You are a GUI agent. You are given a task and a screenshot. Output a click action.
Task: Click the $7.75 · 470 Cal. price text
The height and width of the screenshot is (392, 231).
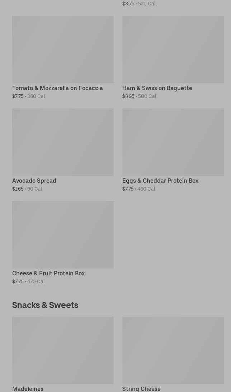point(29,281)
